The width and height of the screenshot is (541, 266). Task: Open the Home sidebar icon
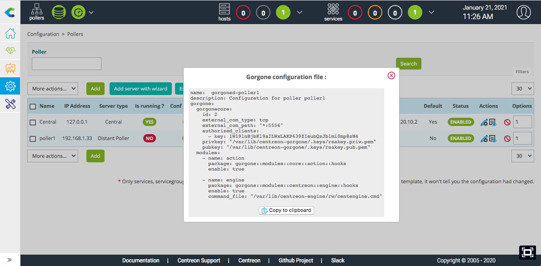coord(10,34)
